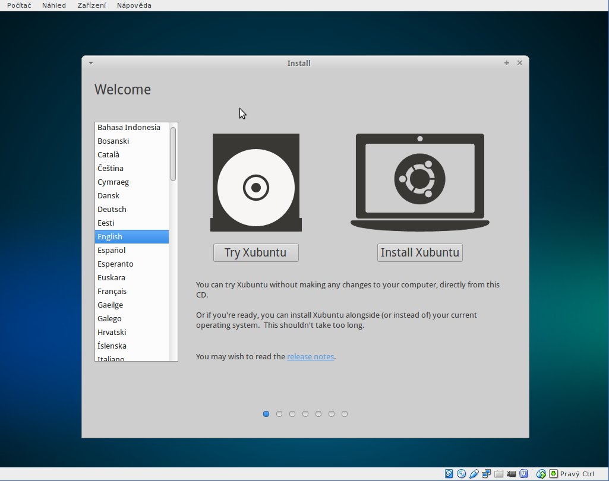
Task: Choose Íslenska as the installer language
Action: click(x=132, y=346)
